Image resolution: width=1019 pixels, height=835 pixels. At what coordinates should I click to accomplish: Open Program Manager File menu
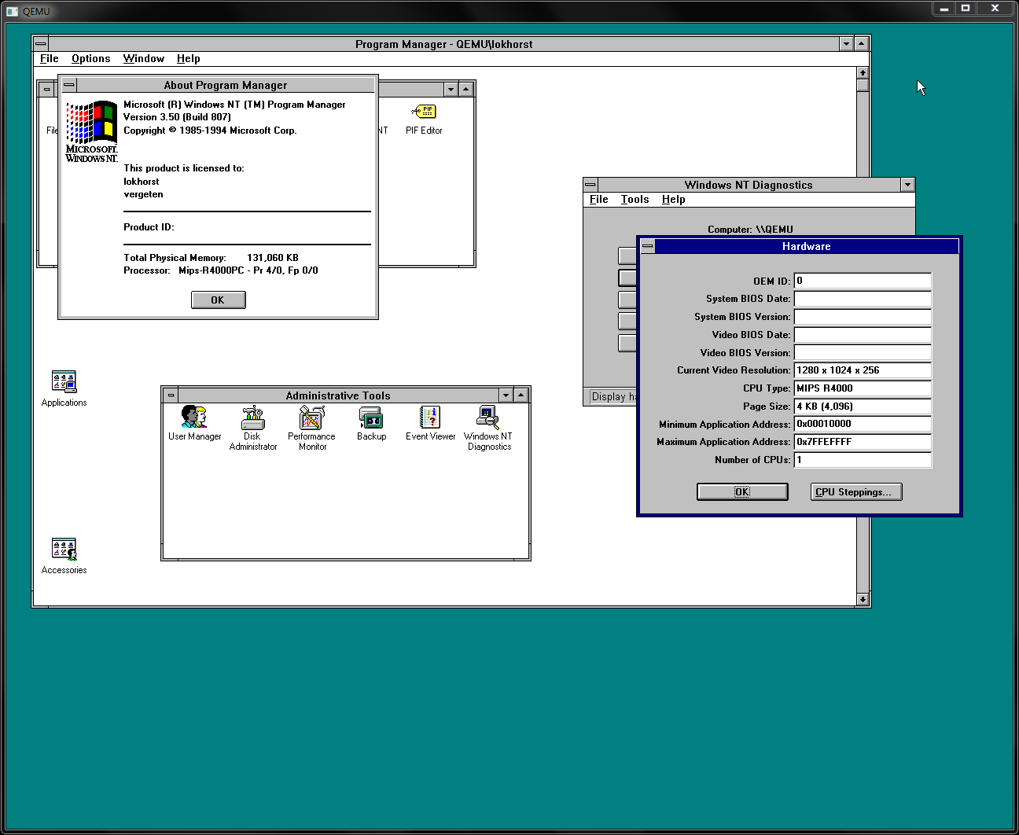50,59
